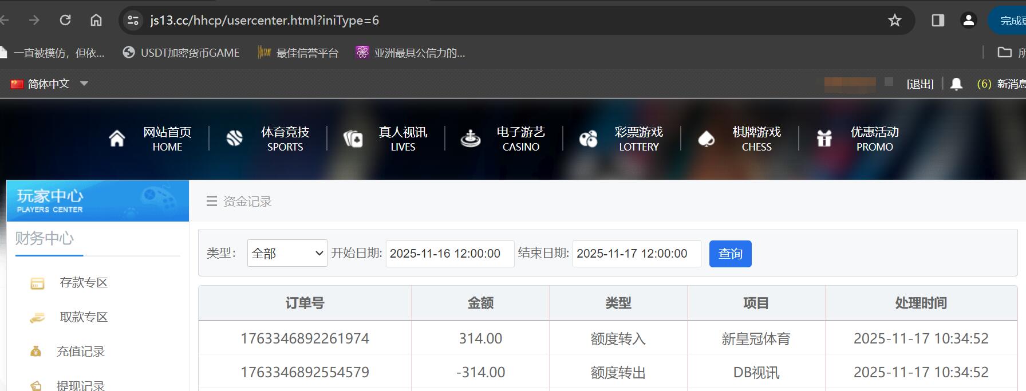Open the browser home page icon
Image resolution: width=1026 pixels, height=391 pixels.
(96, 20)
